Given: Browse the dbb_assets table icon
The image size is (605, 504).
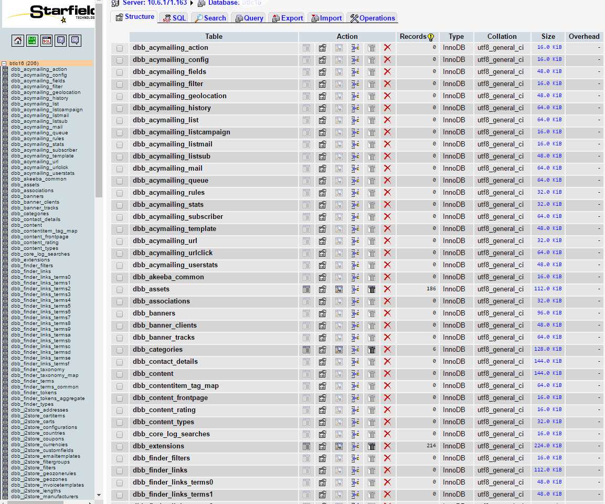Looking at the screenshot, I should tap(306, 289).
